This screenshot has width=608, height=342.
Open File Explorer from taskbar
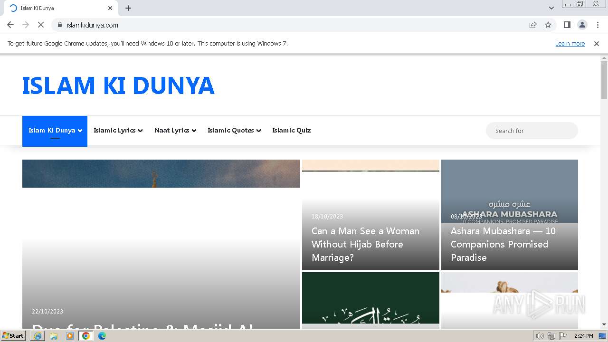coord(54,336)
